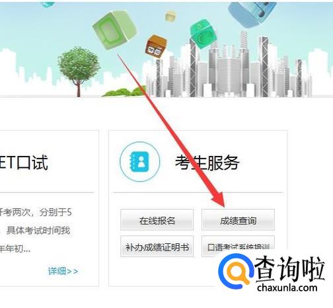Click the 成绩查询 button
This screenshot has height=308, width=333.
[238, 220]
